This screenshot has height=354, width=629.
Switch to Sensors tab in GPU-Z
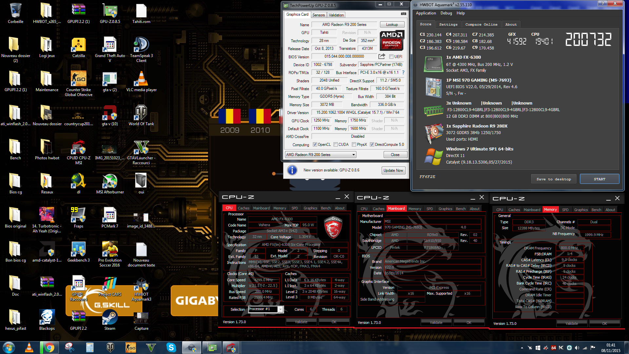[x=318, y=15]
